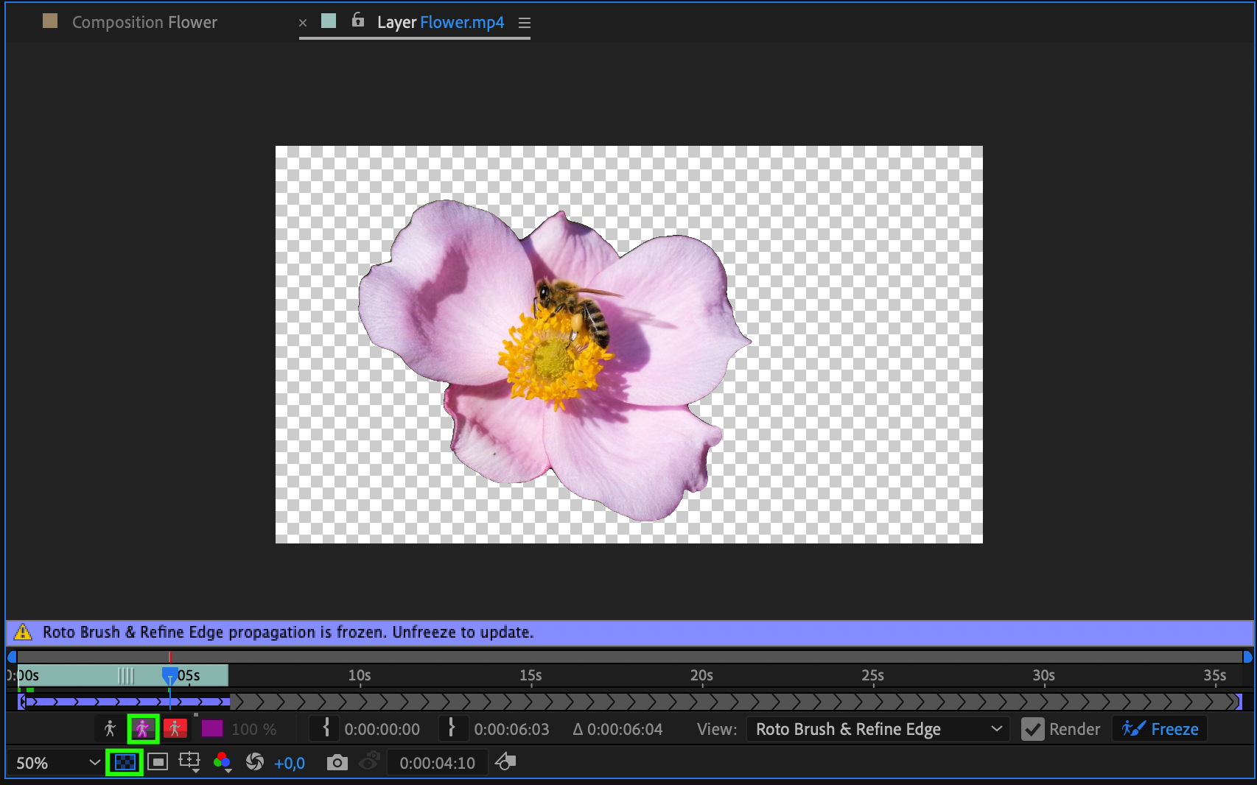
Task: Click the Freeze button
Action: point(1160,729)
